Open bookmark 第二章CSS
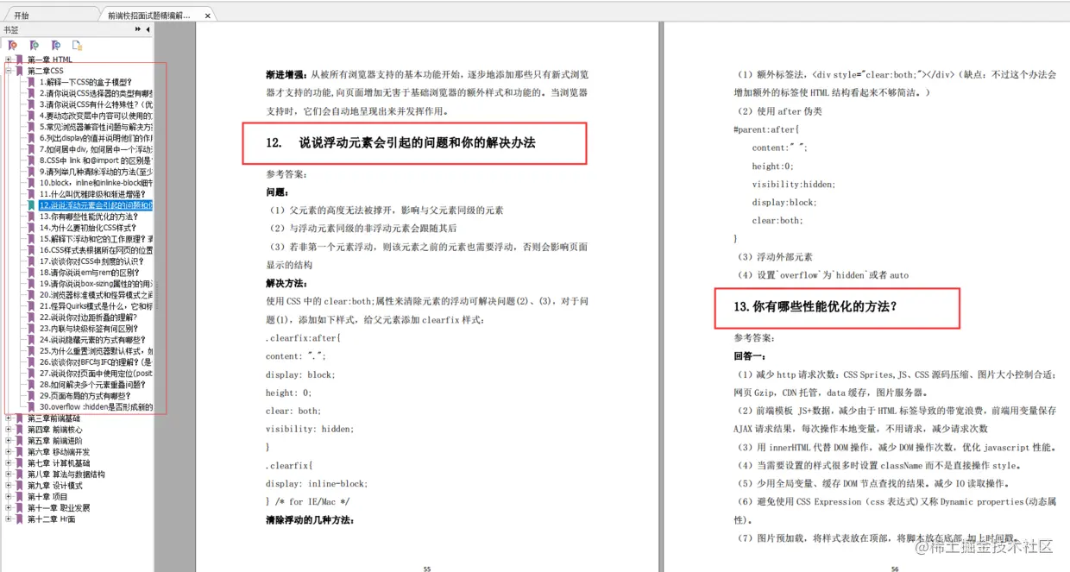The width and height of the screenshot is (1070, 572). pos(46,71)
